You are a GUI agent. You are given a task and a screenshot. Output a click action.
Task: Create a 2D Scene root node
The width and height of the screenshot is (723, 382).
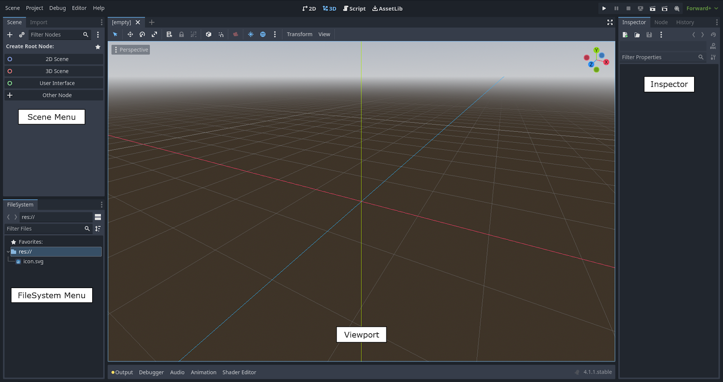(x=54, y=59)
